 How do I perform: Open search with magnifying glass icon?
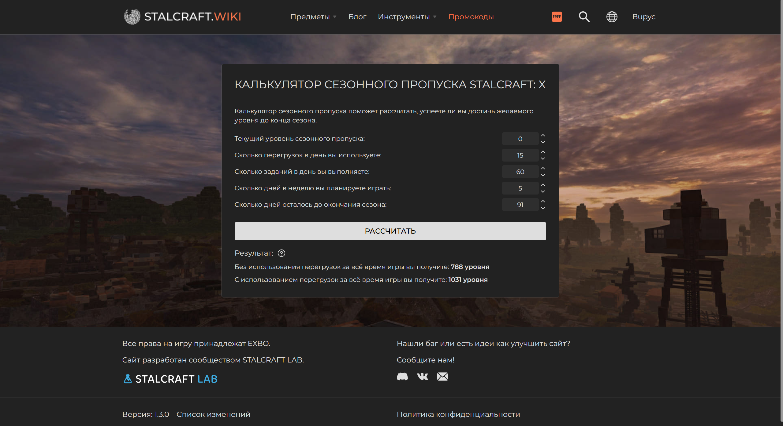point(584,17)
